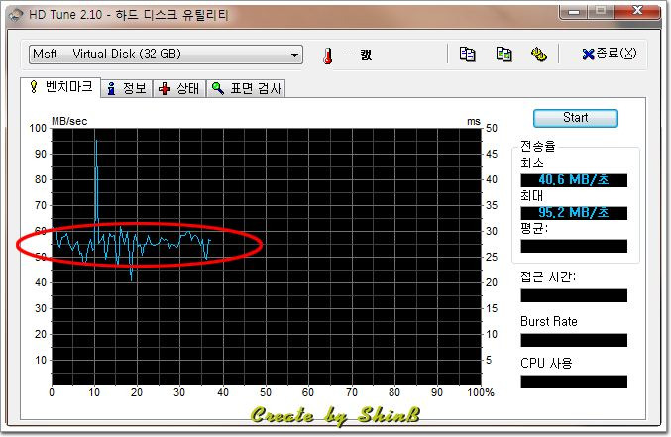This screenshot has height=437, width=671.
Task: Close the HD Tune window
Action: [637, 11]
